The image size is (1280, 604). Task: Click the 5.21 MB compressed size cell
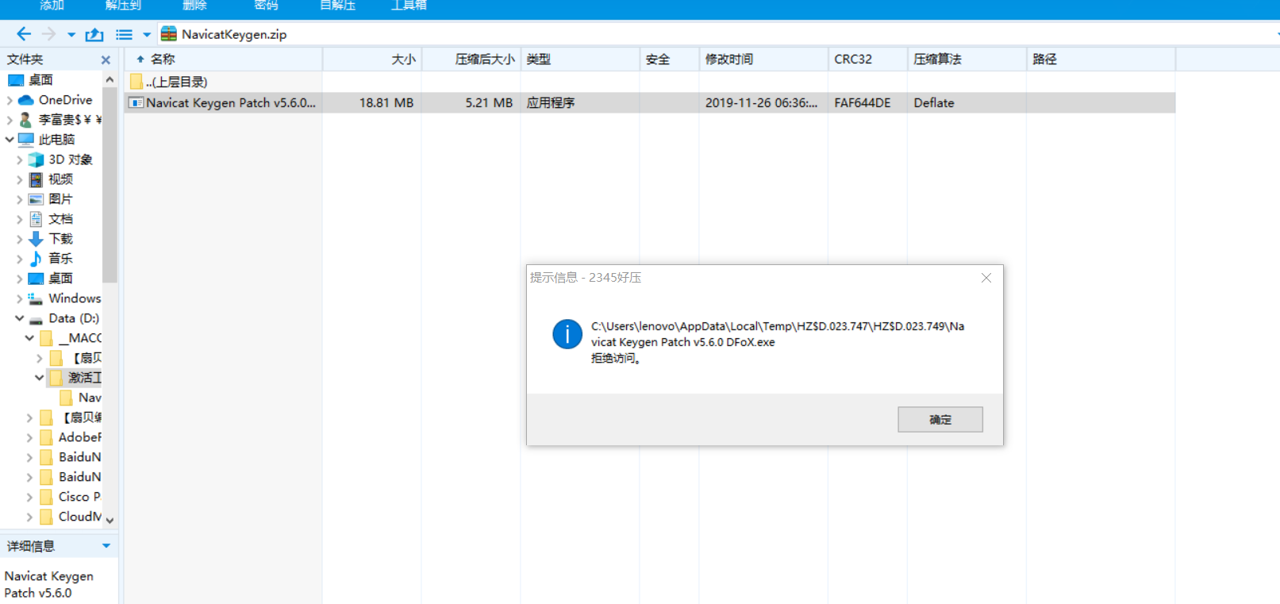489,102
